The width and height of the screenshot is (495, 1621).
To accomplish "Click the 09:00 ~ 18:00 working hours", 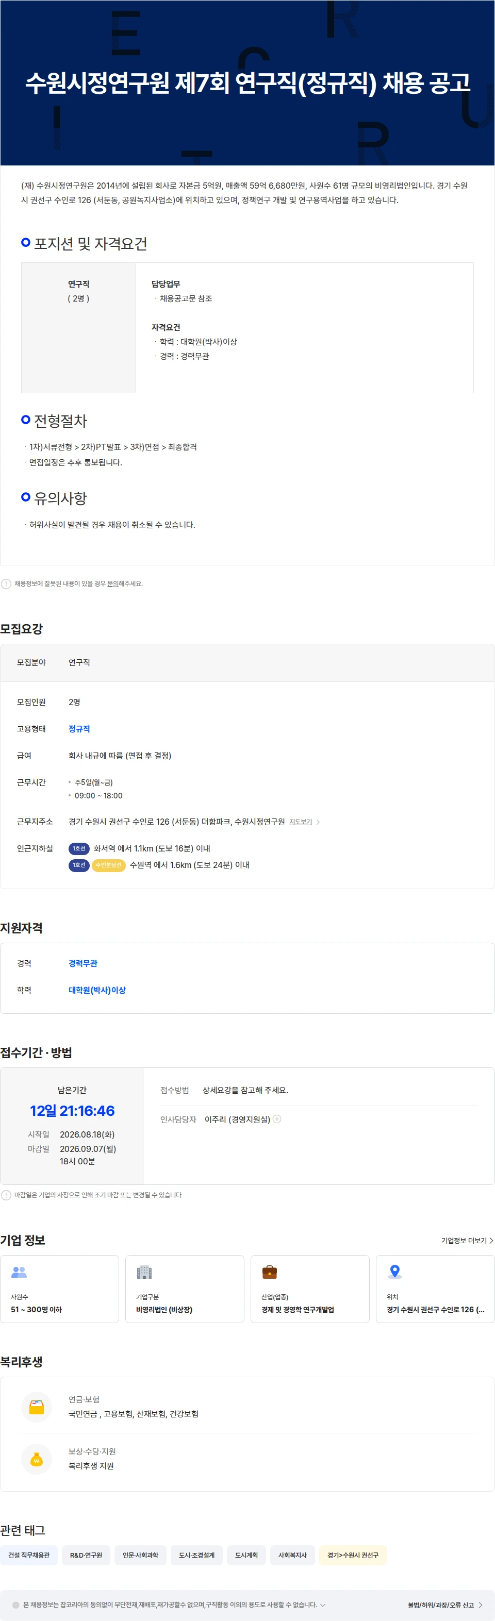I will (98, 795).
